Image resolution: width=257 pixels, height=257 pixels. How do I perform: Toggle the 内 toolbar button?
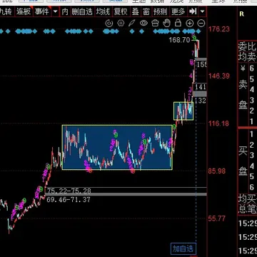click(x=65, y=11)
